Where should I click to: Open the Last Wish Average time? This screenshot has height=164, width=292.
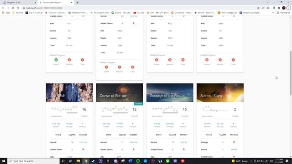pos(69,123)
